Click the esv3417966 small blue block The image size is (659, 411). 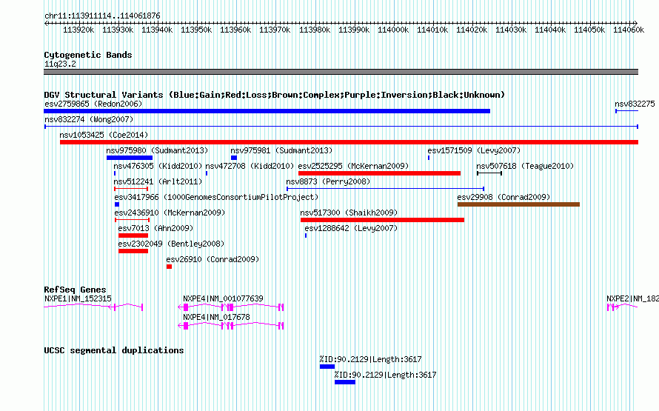[117, 204]
